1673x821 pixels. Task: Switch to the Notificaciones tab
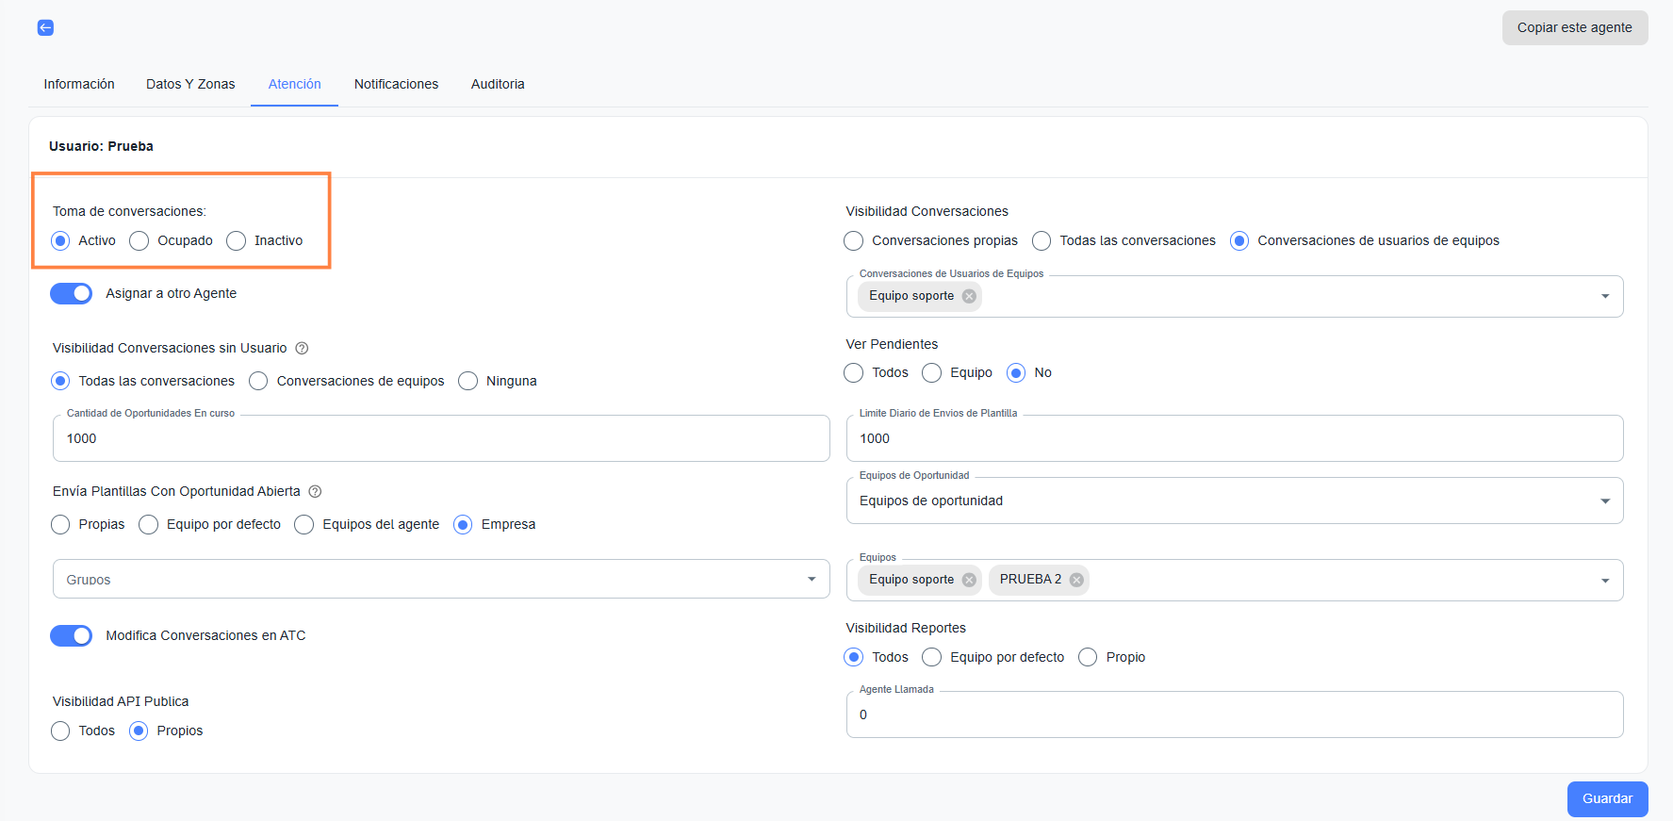coord(396,84)
